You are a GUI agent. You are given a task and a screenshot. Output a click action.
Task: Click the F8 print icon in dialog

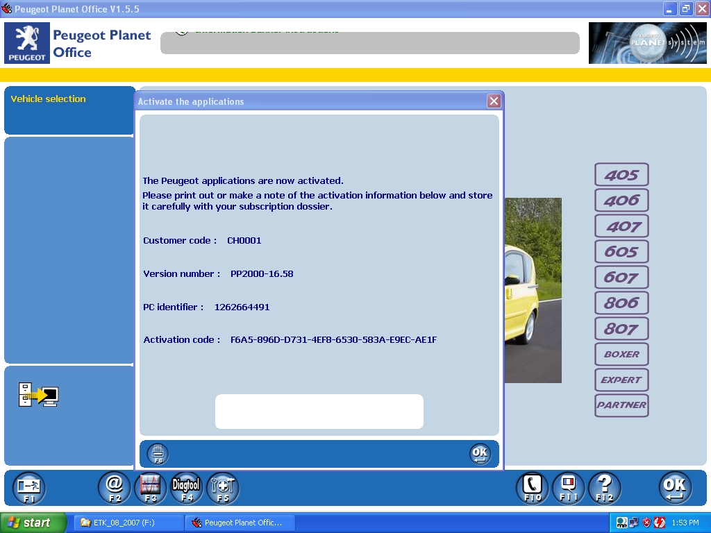tap(158, 454)
